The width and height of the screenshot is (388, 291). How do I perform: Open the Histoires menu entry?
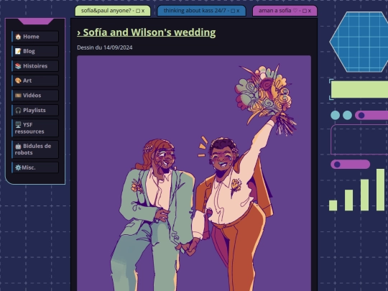tap(35, 66)
